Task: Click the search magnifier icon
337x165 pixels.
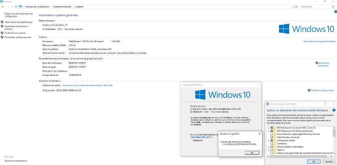Action: pos(333,7)
